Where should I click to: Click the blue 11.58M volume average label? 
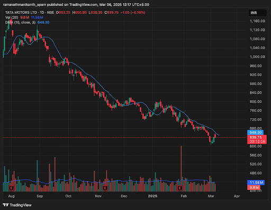256,183
